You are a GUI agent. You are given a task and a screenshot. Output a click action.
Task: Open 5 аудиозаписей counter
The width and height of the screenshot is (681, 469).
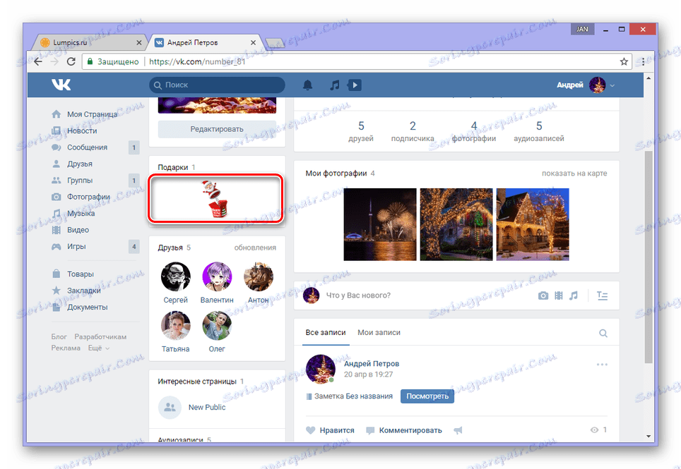coord(538,131)
